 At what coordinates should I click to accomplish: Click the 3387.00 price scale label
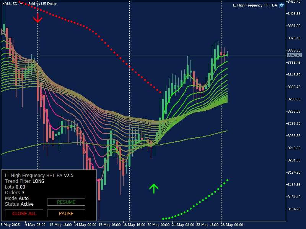(x=294, y=26)
